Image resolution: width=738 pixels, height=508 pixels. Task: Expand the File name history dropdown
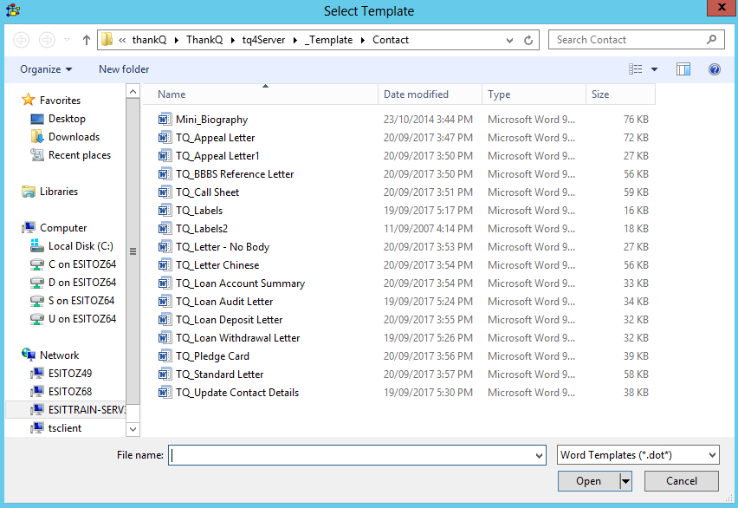pyautogui.click(x=540, y=455)
